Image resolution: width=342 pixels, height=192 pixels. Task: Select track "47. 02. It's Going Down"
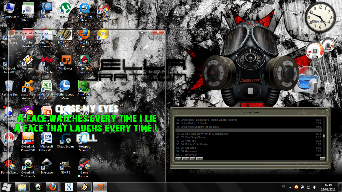point(249,134)
